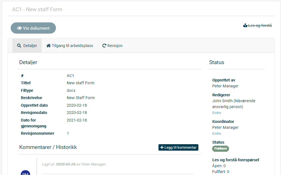Click the page title AC1 - New staff Form

pyautogui.click(x=37, y=9)
